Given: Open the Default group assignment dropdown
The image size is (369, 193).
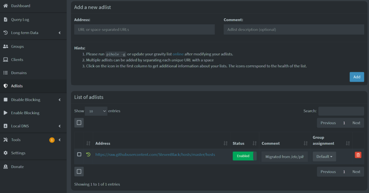Looking at the screenshot, I should pyautogui.click(x=324, y=157).
